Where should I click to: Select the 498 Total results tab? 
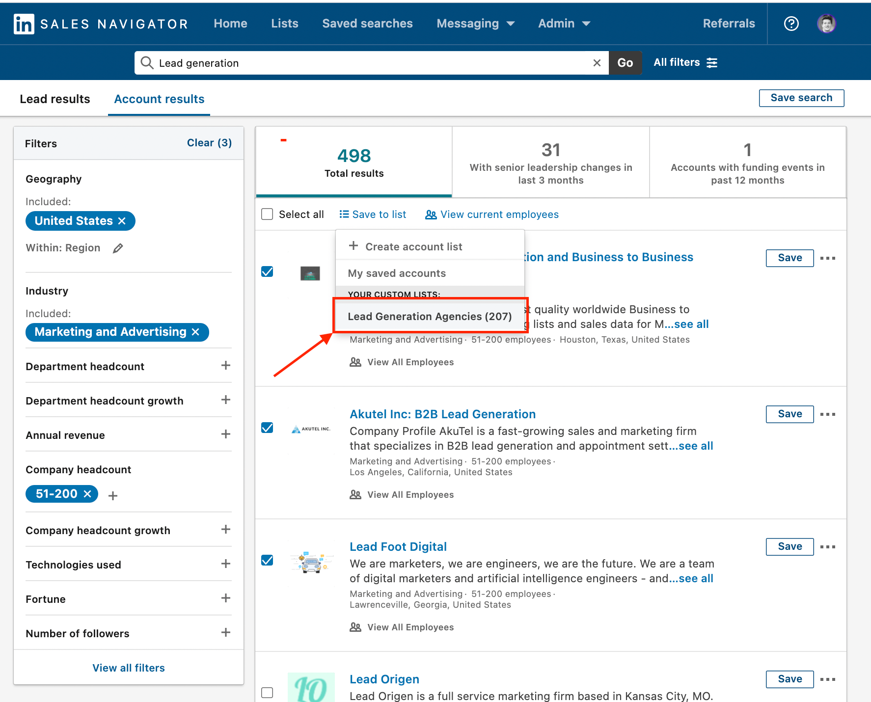click(354, 162)
